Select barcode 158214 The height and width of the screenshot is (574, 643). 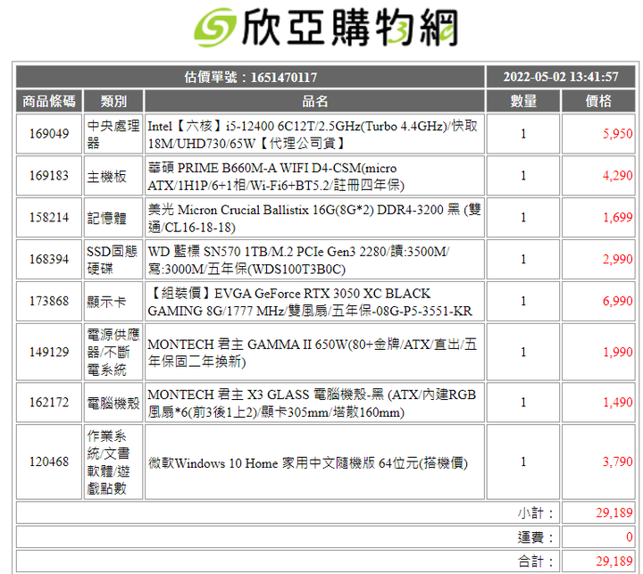pos(49,217)
